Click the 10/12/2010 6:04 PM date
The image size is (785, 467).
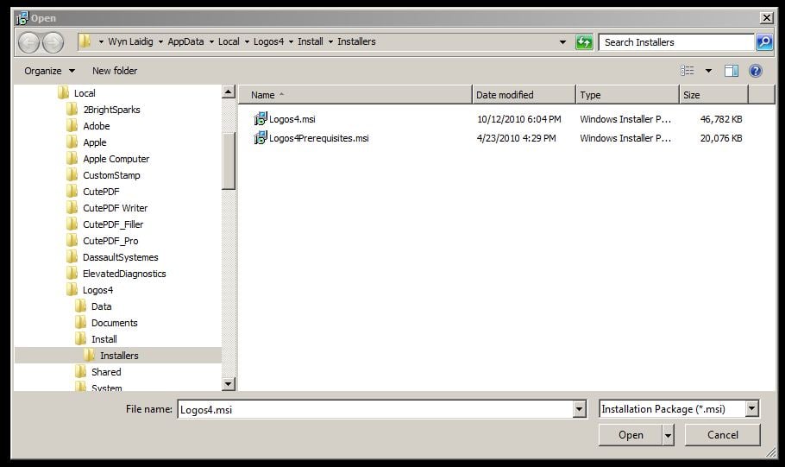518,119
